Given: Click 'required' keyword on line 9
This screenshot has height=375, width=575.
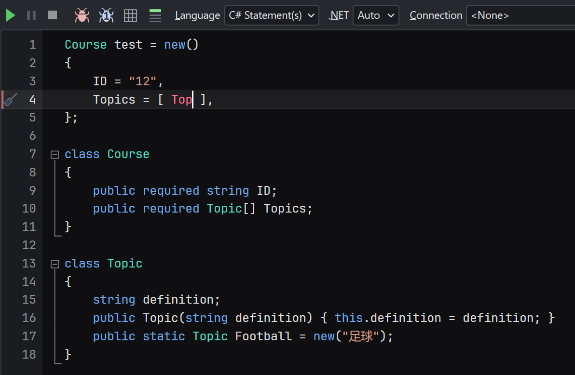Looking at the screenshot, I should [171, 190].
